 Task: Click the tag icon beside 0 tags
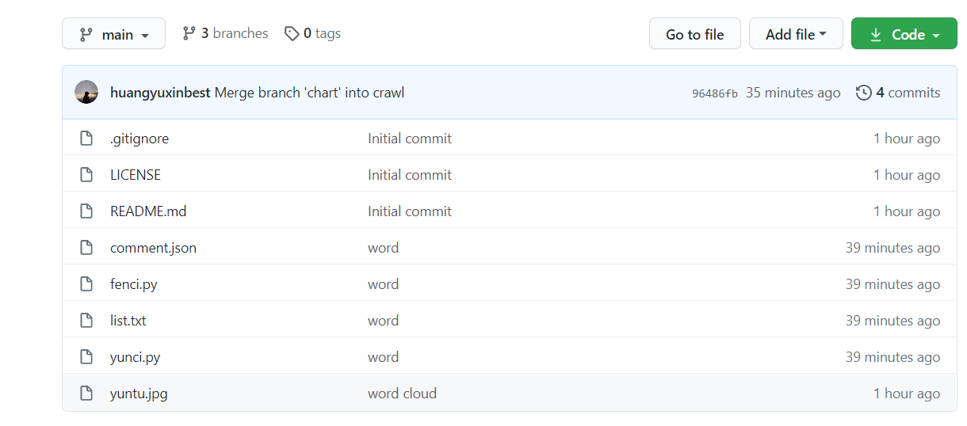tap(292, 33)
